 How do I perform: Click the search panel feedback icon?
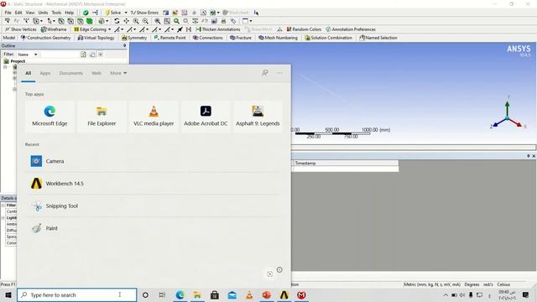pos(265,73)
